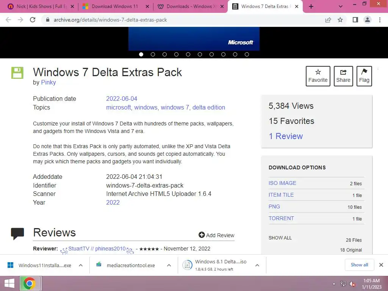388x291 pixels.
Task: Download the ISO IMAGE files
Action: (282, 183)
